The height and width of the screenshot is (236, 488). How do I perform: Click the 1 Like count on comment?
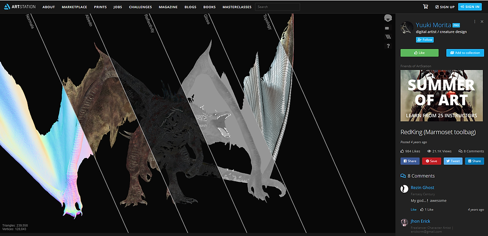click(x=427, y=210)
